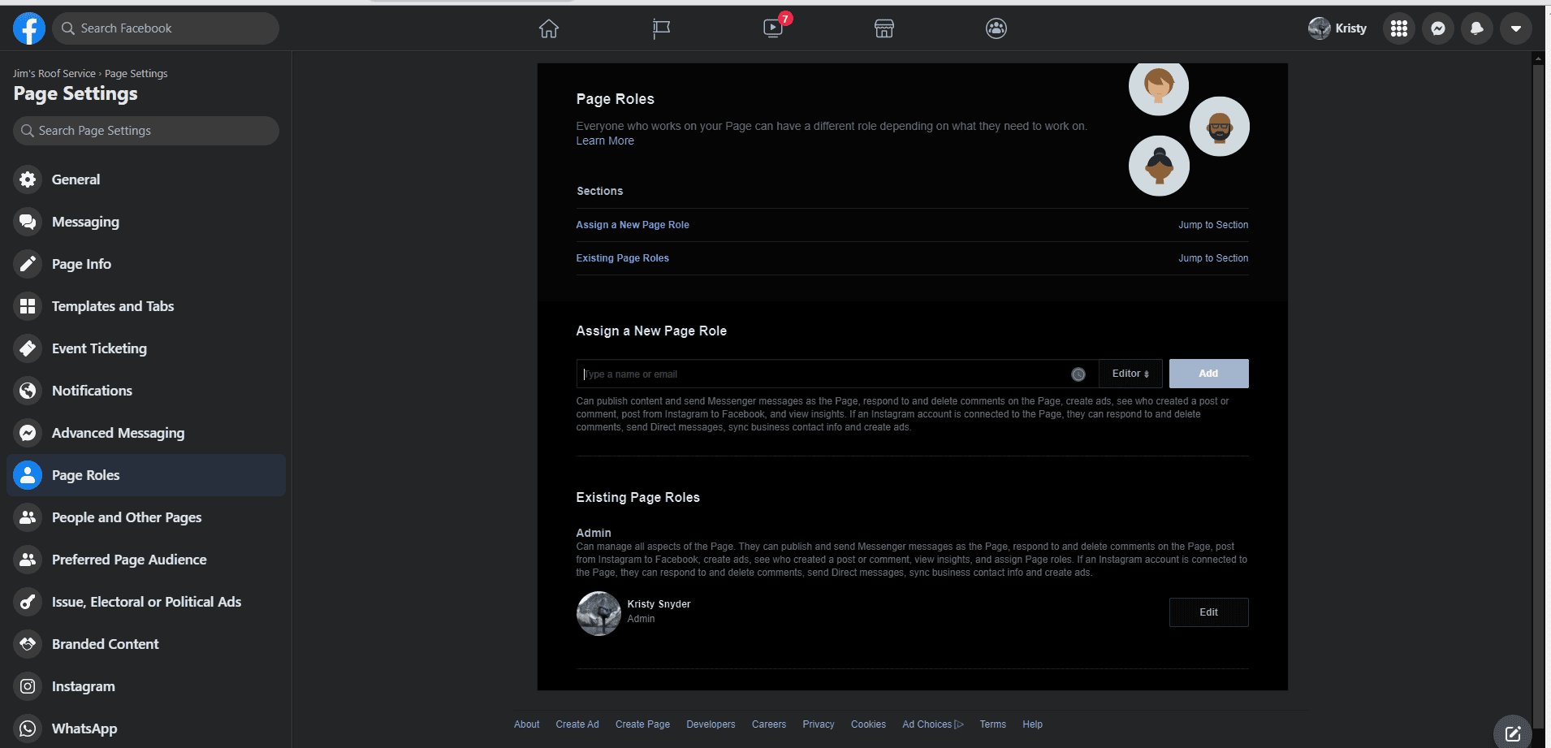1551x748 pixels.
Task: Click the Learn More link
Action: 605,141
